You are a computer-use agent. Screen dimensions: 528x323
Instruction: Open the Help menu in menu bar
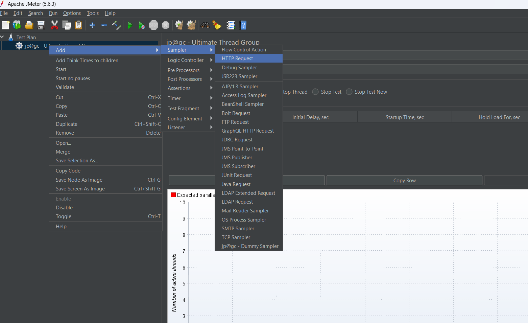pyautogui.click(x=110, y=13)
